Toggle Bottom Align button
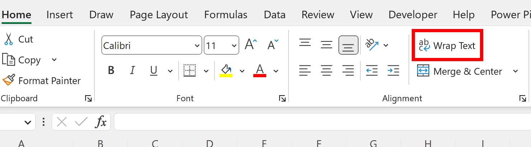 tap(348, 45)
